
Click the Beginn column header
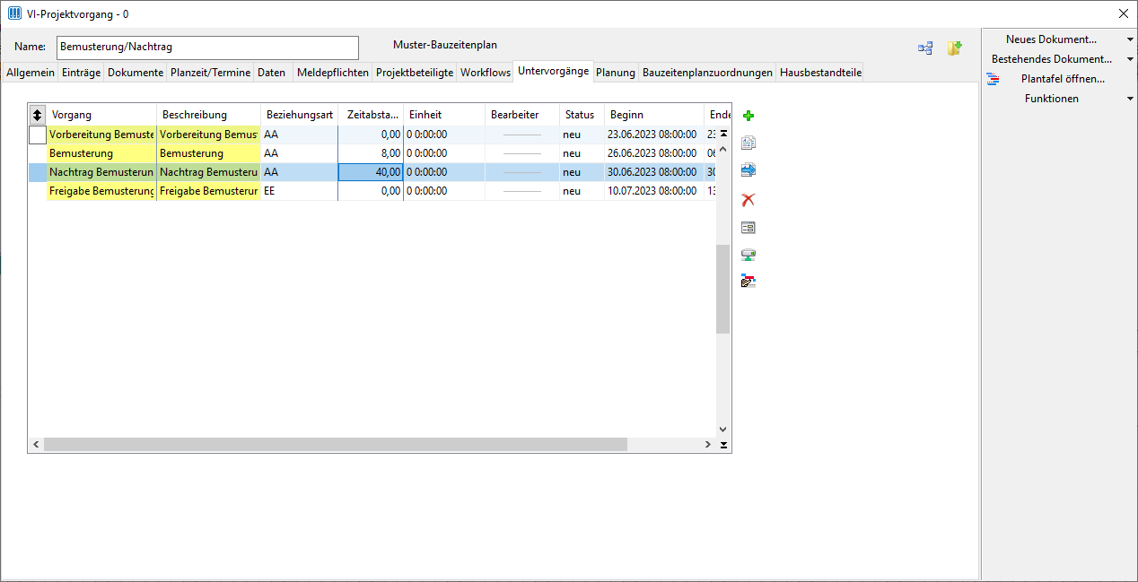(x=654, y=115)
